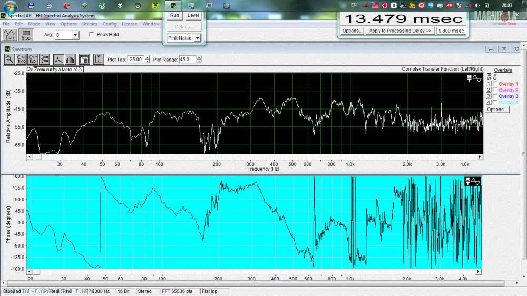
Task: Turn on Overlay 1 checkbox
Action: point(495,84)
